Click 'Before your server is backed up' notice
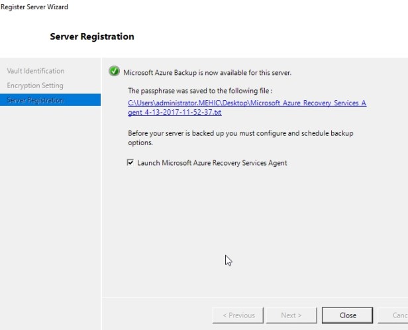 coord(240,138)
